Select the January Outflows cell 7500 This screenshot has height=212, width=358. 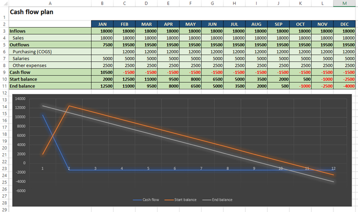point(102,45)
